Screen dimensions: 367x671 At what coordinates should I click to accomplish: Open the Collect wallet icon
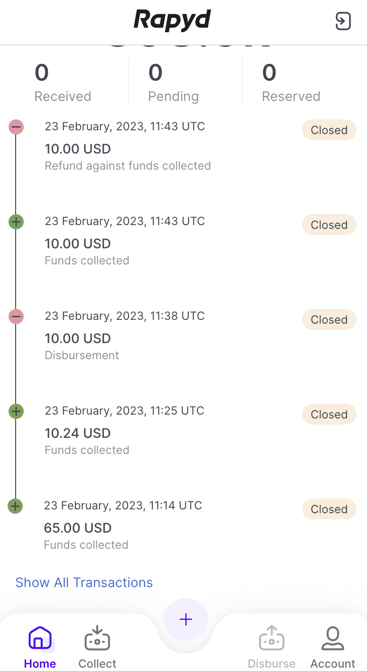(x=97, y=639)
